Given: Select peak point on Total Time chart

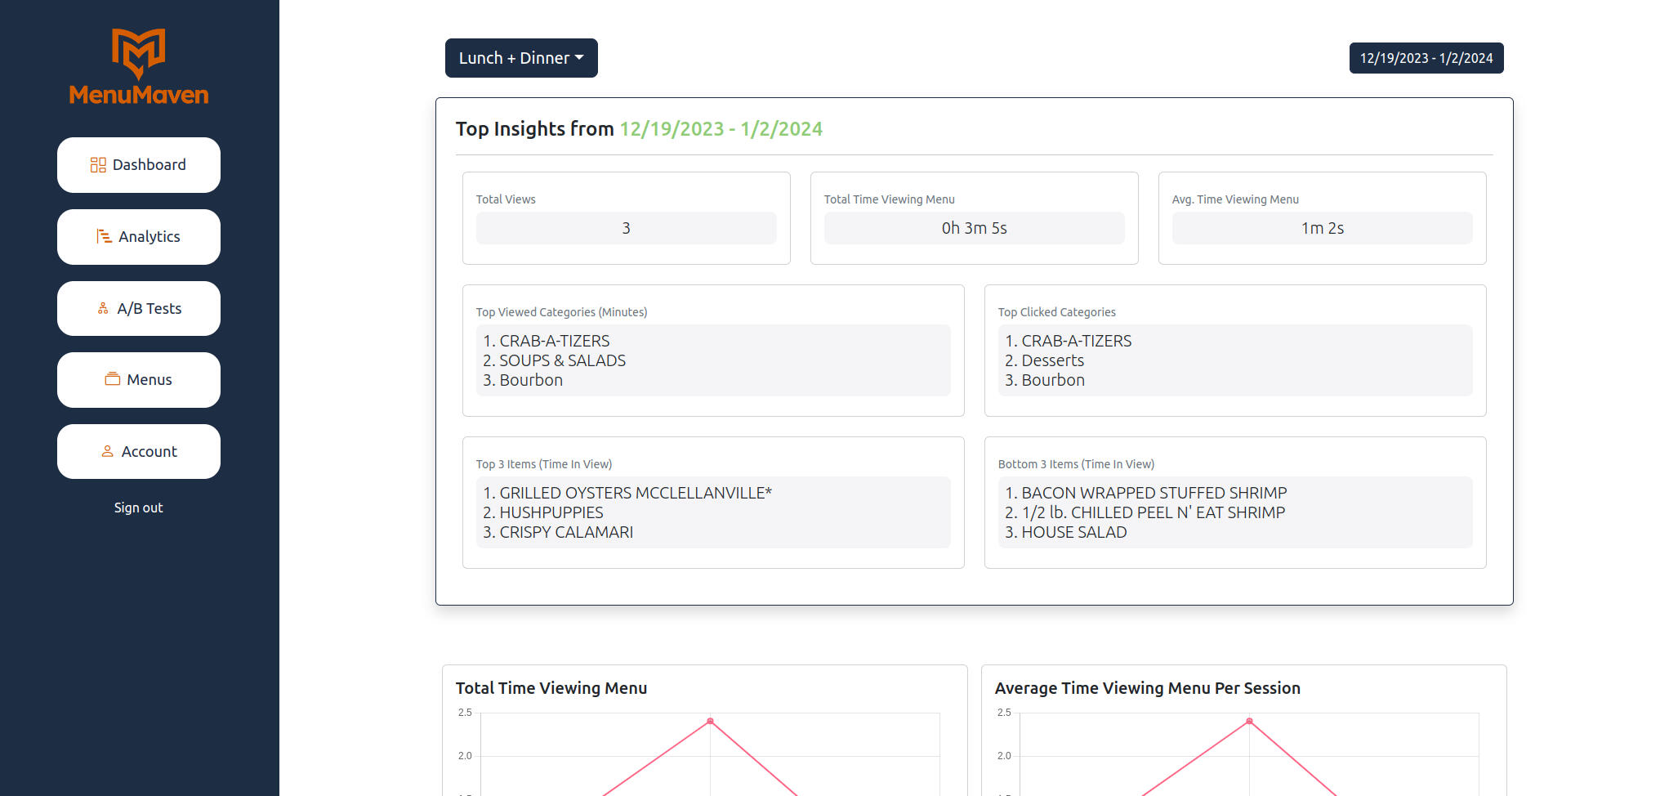Looking at the screenshot, I should (710, 721).
